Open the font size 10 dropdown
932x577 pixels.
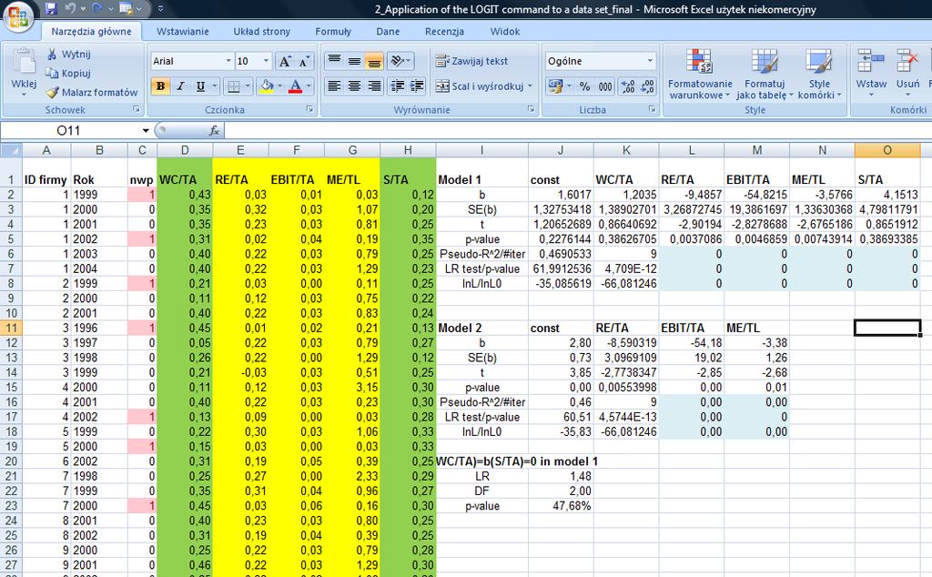click(266, 61)
